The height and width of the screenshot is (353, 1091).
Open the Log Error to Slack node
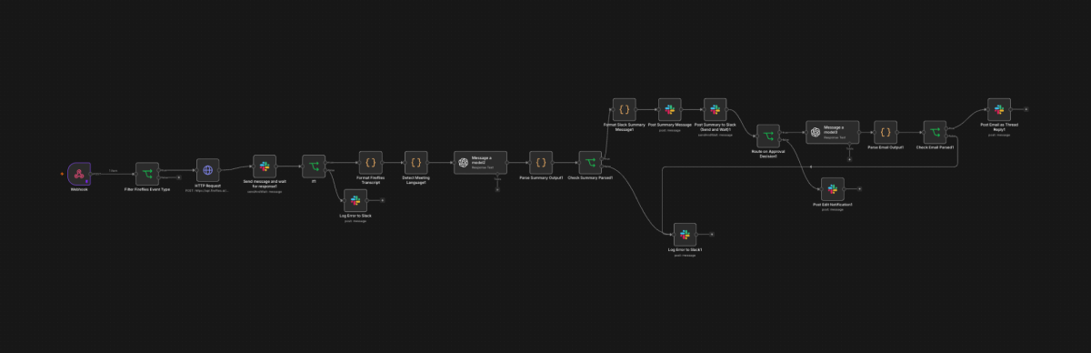(x=355, y=201)
